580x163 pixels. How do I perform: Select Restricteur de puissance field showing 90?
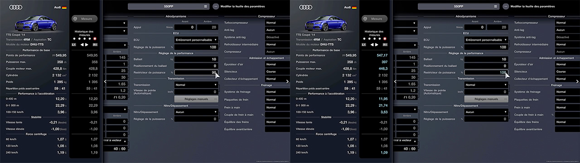(196, 72)
